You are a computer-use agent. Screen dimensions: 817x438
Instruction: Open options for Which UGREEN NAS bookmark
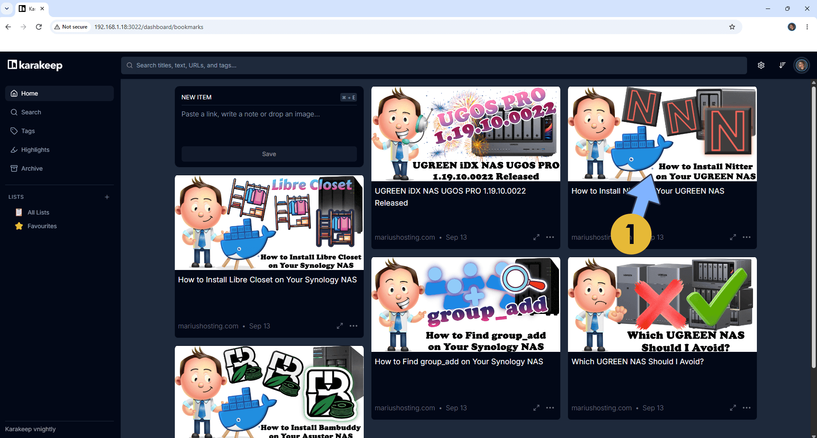tap(747, 408)
